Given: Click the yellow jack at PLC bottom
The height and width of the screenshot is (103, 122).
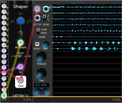Looking at the screenshot, I should click(x=4, y=95).
